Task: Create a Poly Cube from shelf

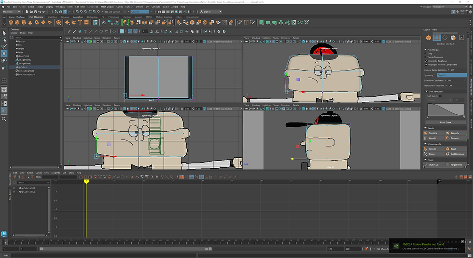Action: click(17, 22)
